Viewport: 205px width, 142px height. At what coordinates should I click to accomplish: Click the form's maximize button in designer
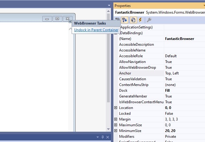[57, 19]
